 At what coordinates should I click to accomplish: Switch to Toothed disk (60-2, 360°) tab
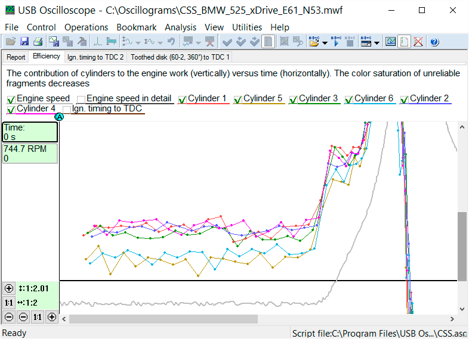click(x=180, y=57)
